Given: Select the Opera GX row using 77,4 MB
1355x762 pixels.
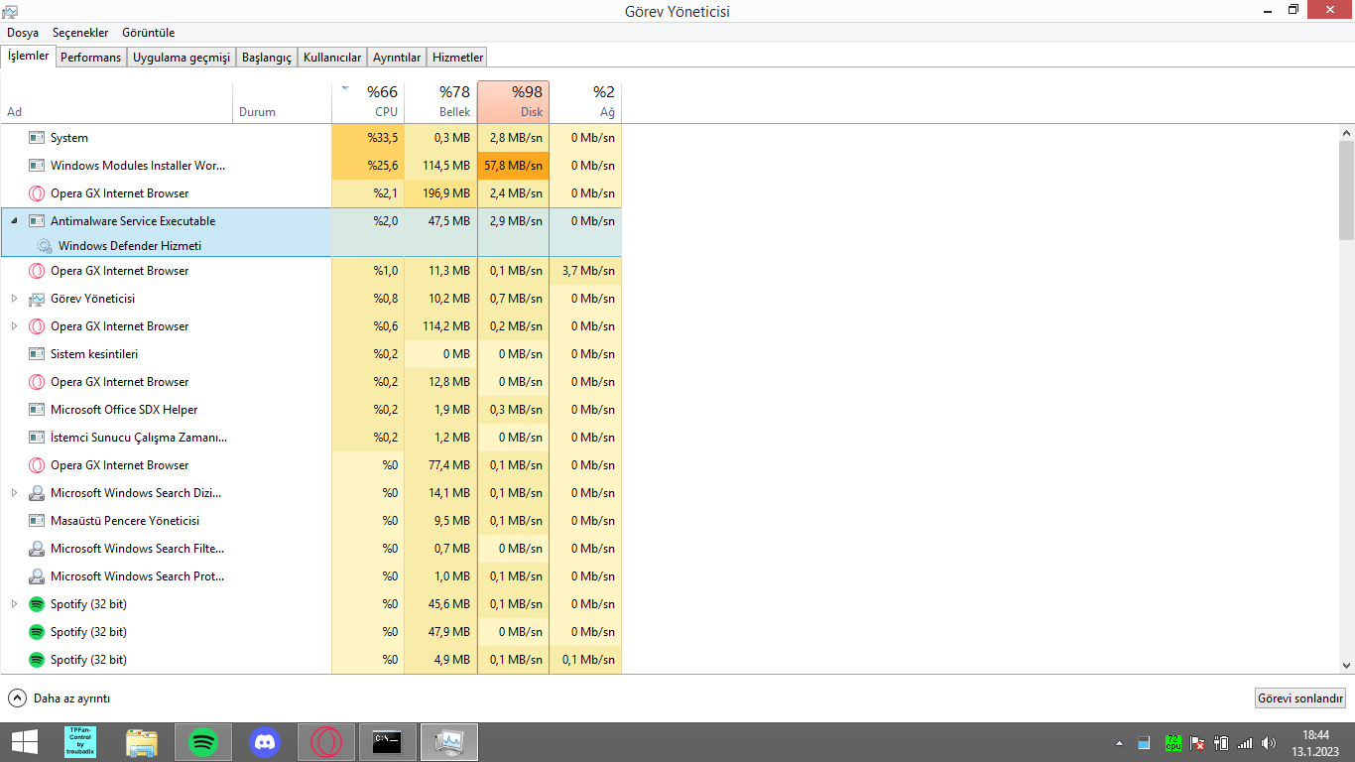Looking at the screenshot, I should coord(310,465).
